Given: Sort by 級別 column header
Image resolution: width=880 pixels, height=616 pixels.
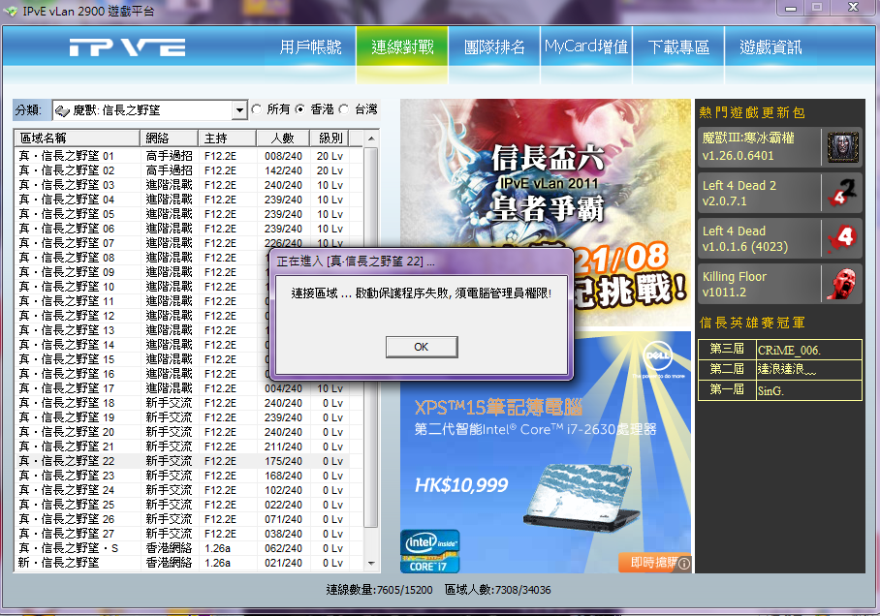Looking at the screenshot, I should tap(330, 138).
